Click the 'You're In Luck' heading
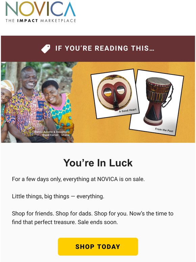Screen dimensions: 196x262 pos(98,163)
